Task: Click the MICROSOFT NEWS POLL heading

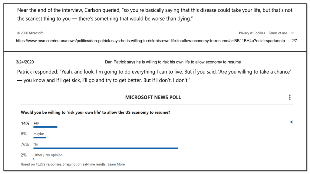Action: pyautogui.click(x=153, y=98)
